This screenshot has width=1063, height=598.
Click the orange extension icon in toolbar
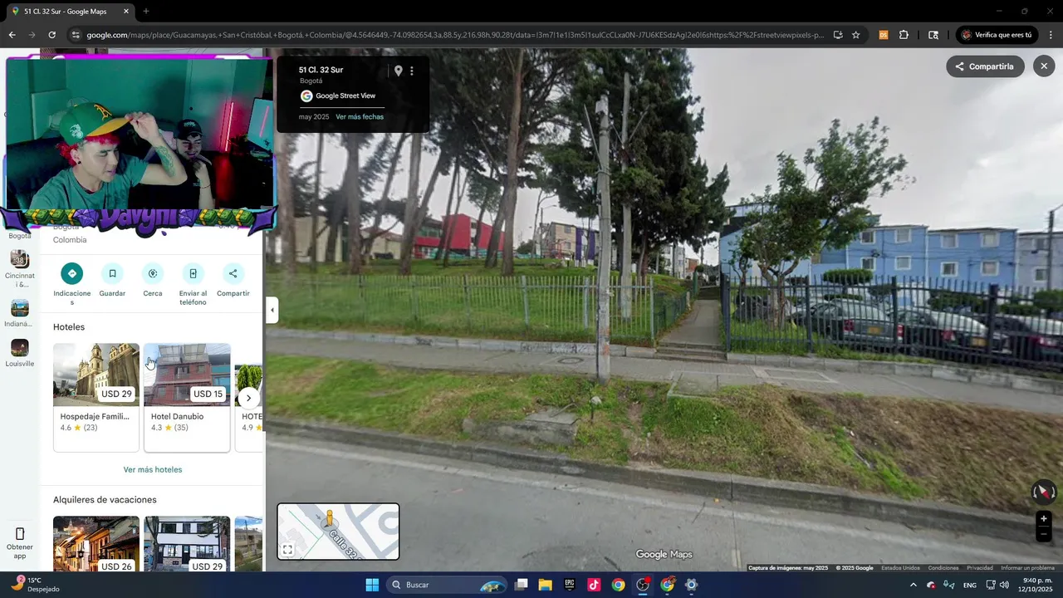883,35
